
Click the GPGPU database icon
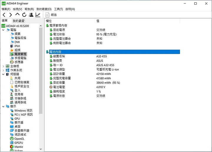coord(12,143)
